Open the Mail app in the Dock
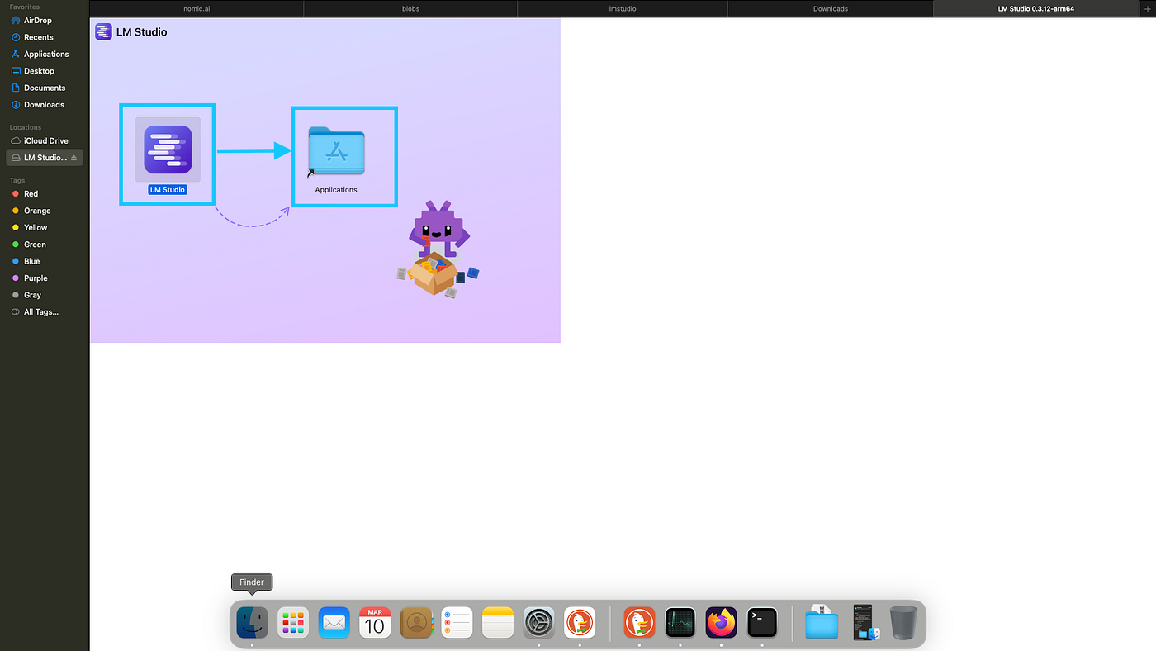 tap(334, 622)
